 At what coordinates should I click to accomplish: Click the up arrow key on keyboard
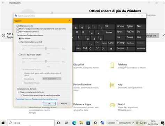[97, 43]
